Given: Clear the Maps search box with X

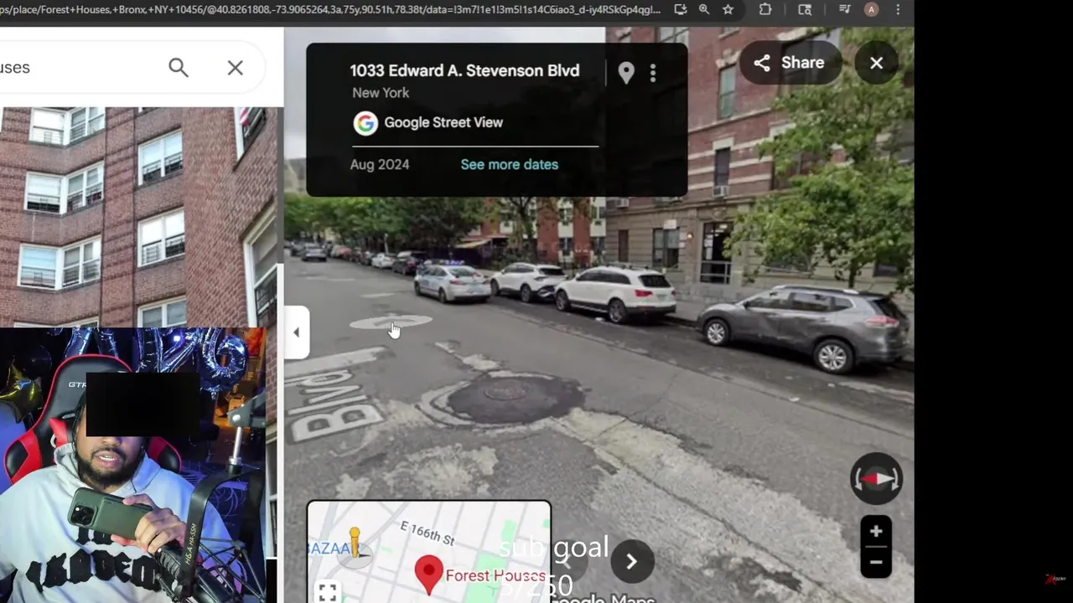Looking at the screenshot, I should [235, 67].
